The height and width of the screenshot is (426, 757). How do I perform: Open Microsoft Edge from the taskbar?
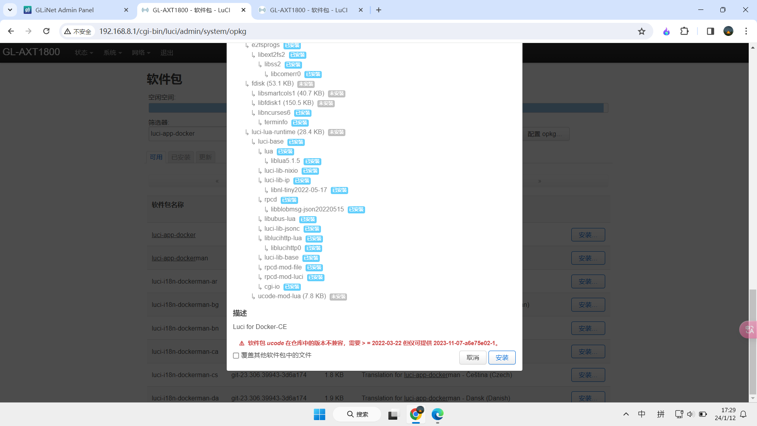click(x=437, y=415)
